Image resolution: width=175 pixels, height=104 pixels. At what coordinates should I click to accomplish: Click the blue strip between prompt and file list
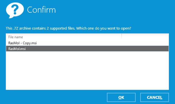coord(87,32)
